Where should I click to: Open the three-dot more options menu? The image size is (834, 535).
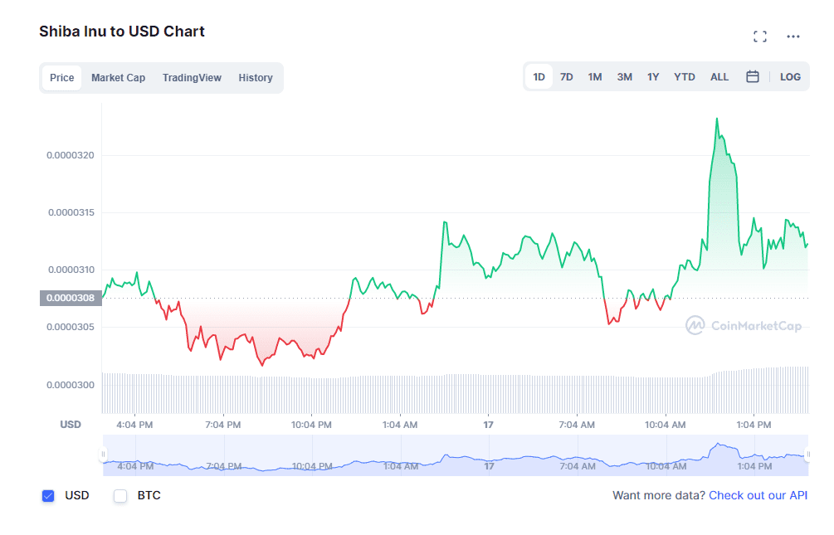point(793,36)
